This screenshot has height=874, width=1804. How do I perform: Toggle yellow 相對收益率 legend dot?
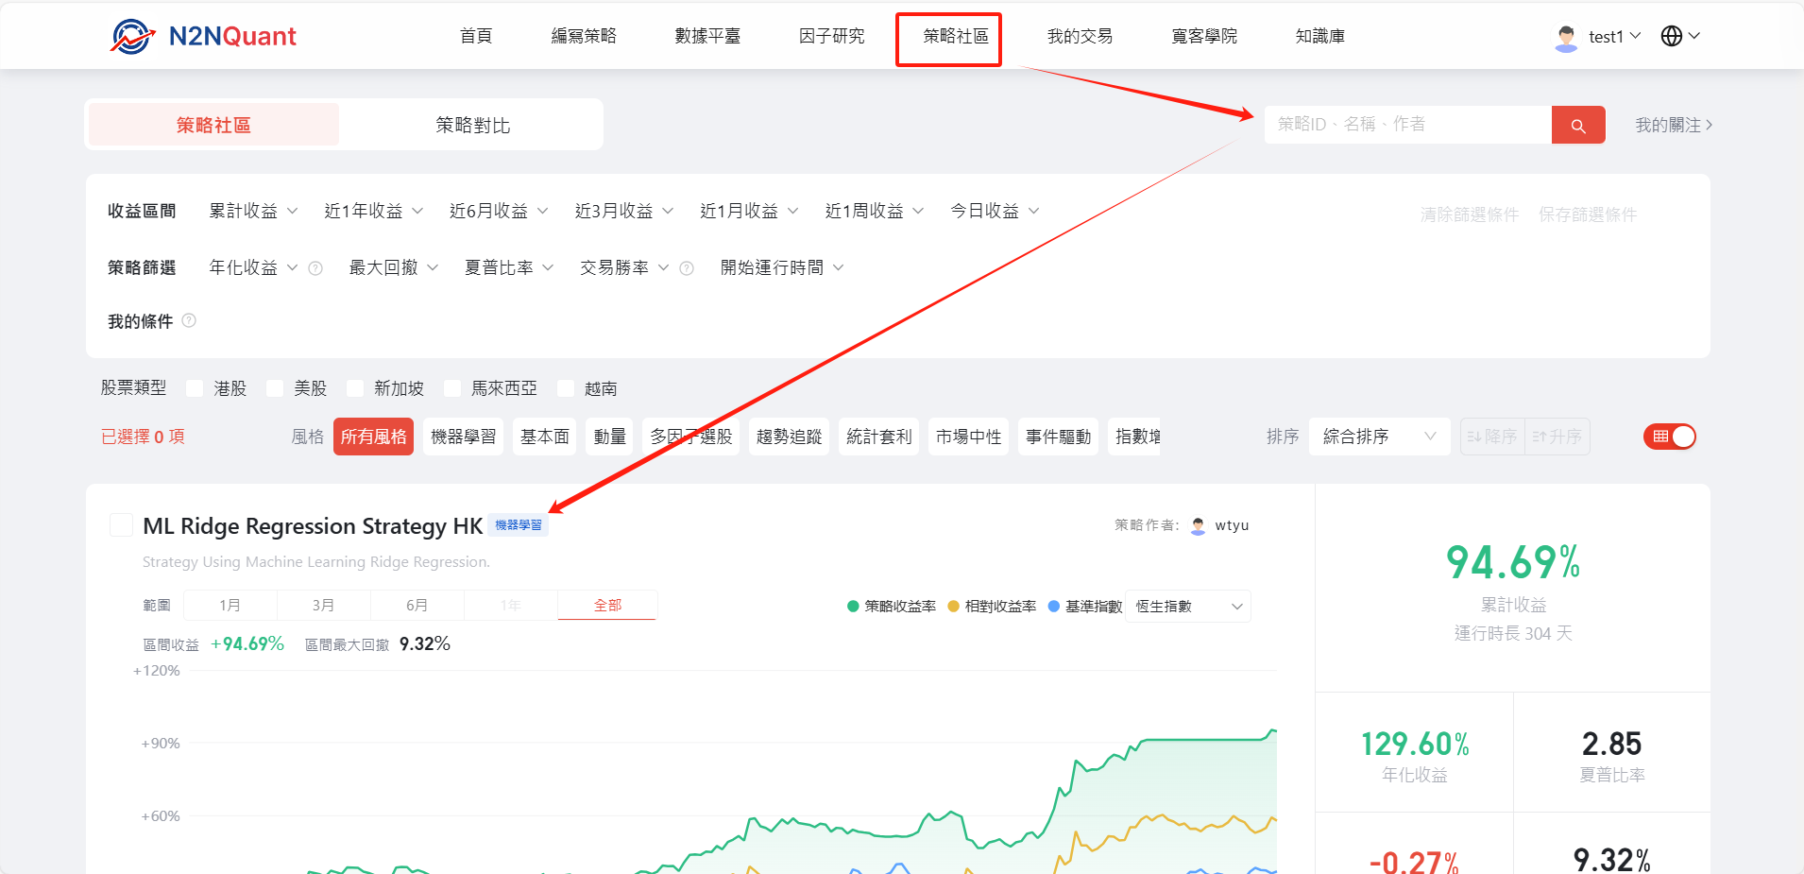pyautogui.click(x=953, y=607)
